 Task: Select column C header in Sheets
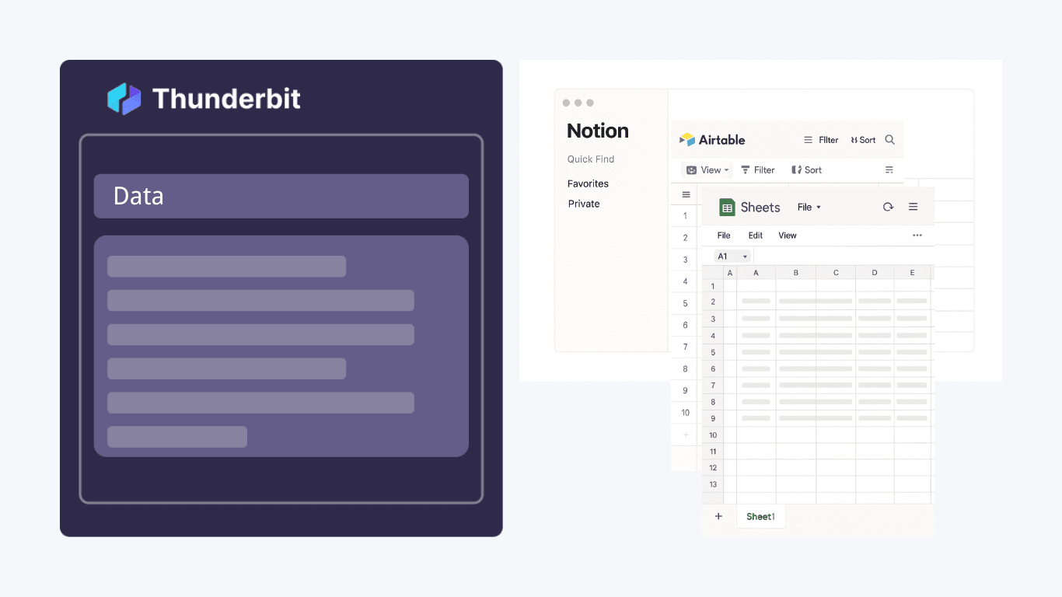coord(836,273)
